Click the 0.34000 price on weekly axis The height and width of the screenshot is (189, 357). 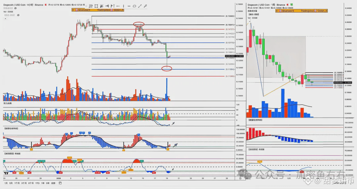pos(348,8)
